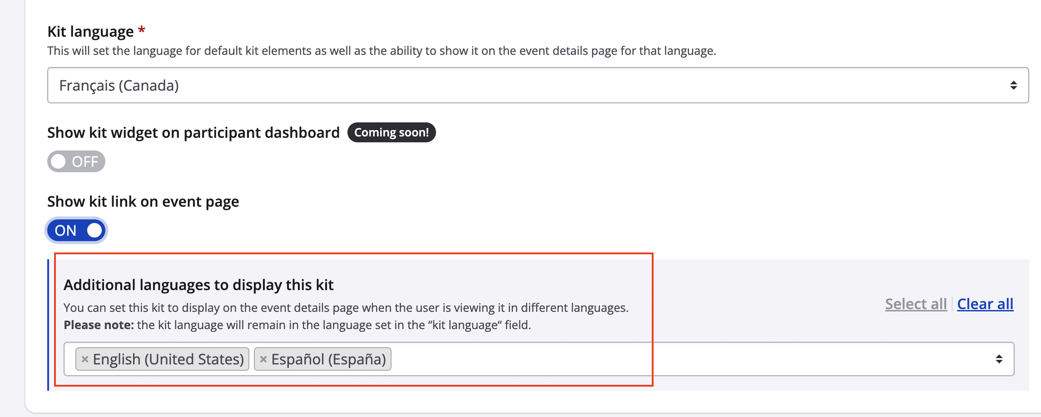The image size is (1041, 417).
Task: Remove the English (United States) language tag
Action: point(85,359)
